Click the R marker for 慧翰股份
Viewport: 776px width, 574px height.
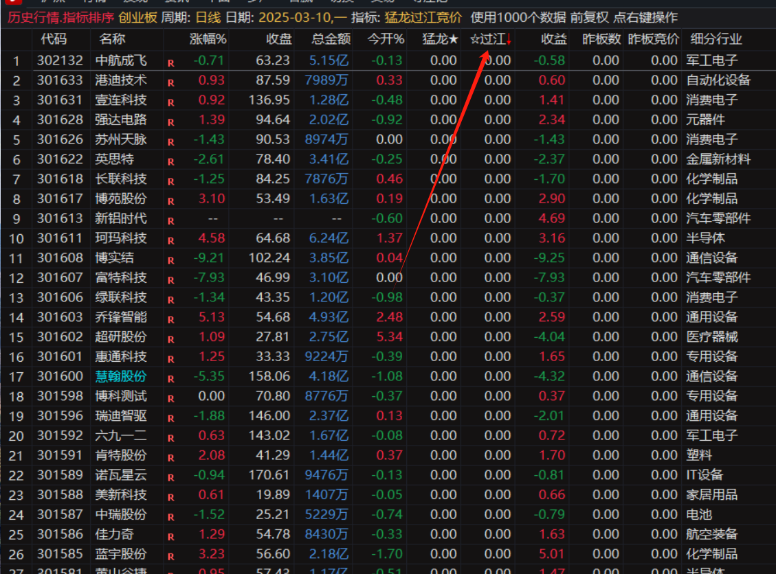170,378
